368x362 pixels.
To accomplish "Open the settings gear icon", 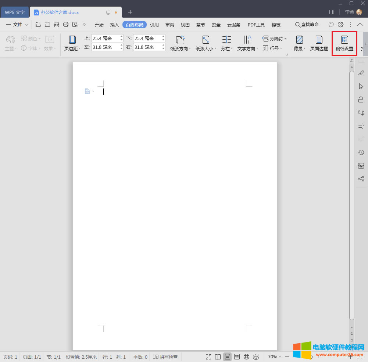I will point(340,25).
